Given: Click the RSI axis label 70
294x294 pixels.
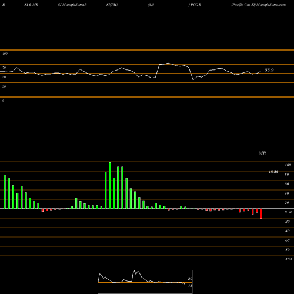Looking at the screenshot, I should pyautogui.click(x=4, y=68).
